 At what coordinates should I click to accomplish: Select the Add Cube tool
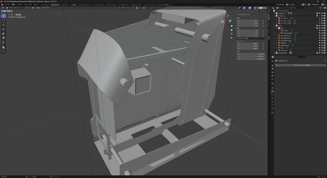coord(4,52)
